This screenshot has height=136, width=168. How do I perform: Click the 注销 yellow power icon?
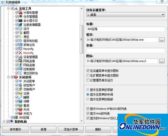20,93
